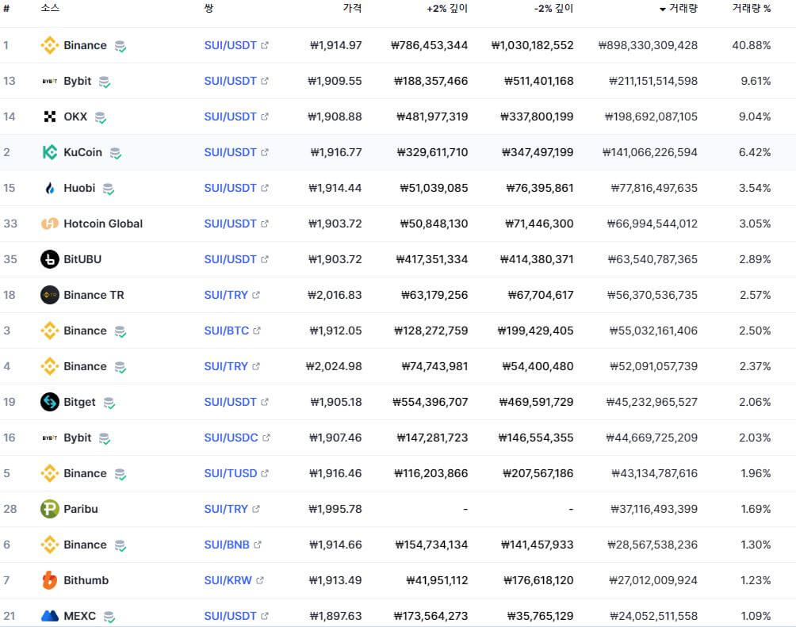Click the reserve badge next to Bitget
The width and height of the screenshot is (796, 627).
click(109, 403)
